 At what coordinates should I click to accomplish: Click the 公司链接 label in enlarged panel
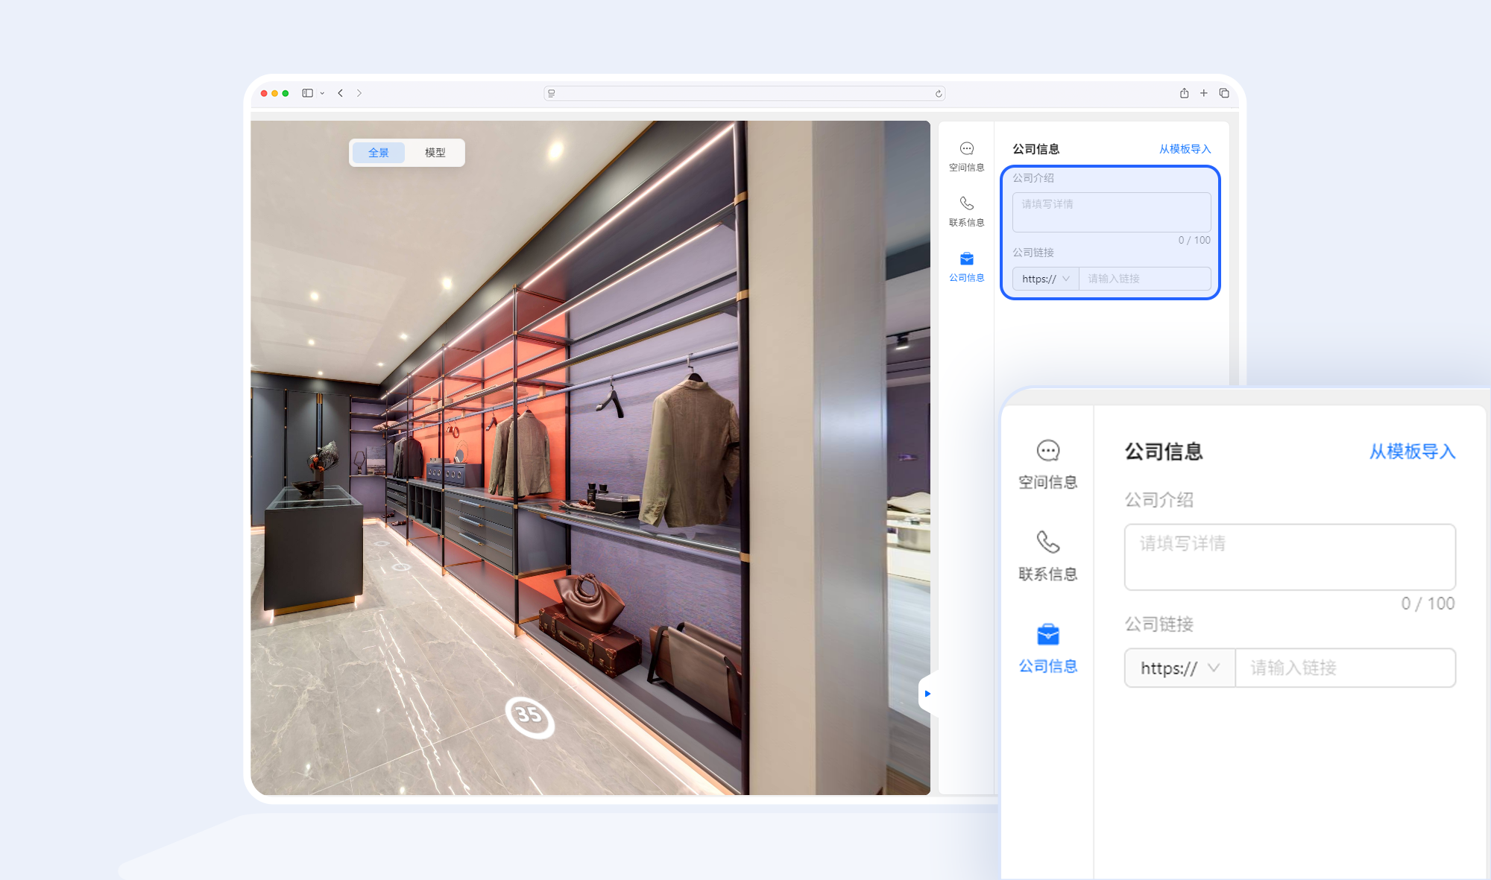1159,624
